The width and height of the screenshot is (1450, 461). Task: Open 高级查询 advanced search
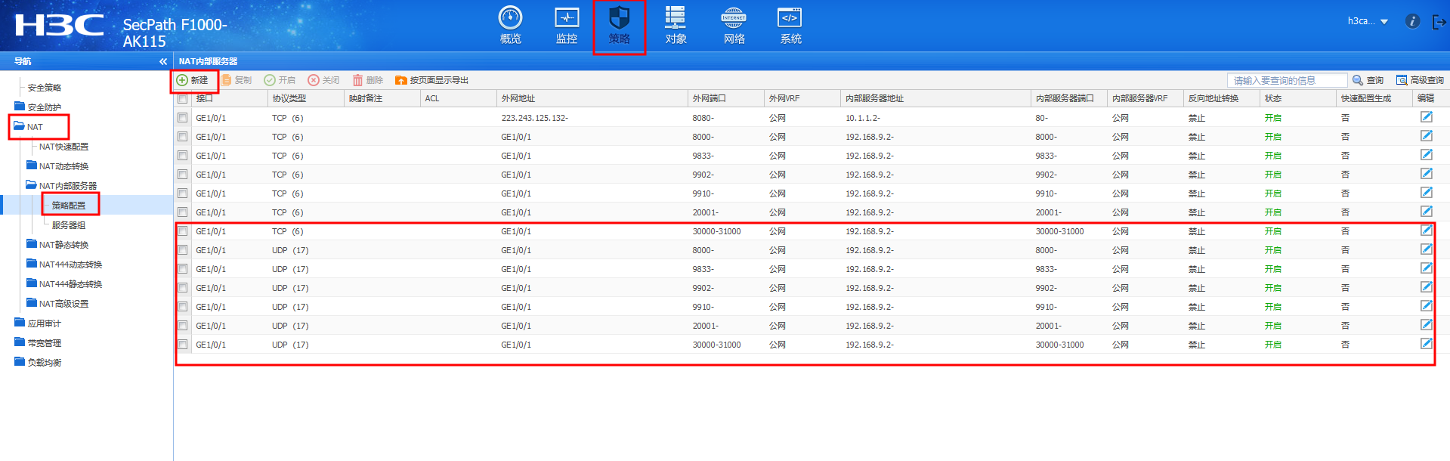(x=1420, y=80)
